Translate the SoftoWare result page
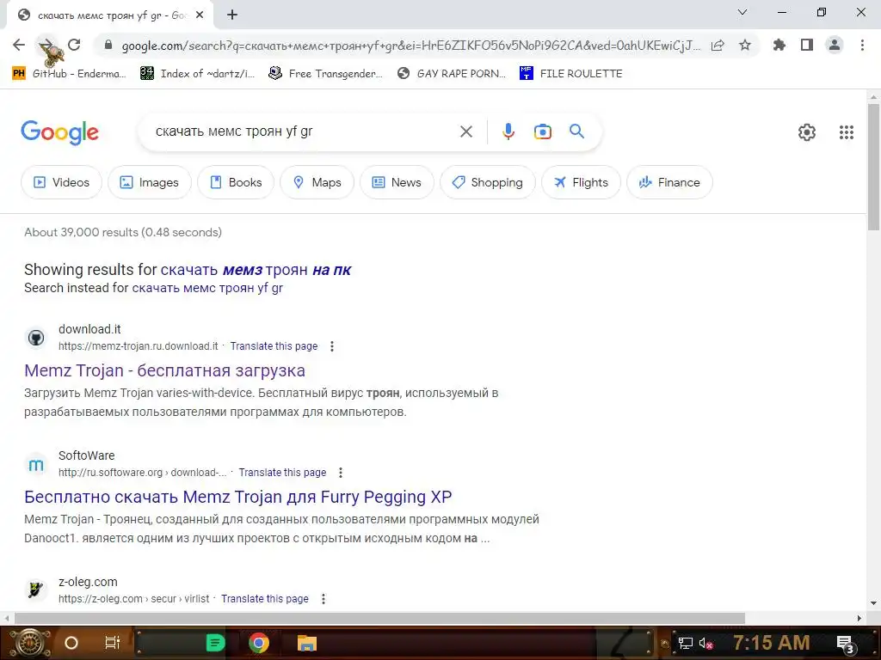 [x=282, y=473]
